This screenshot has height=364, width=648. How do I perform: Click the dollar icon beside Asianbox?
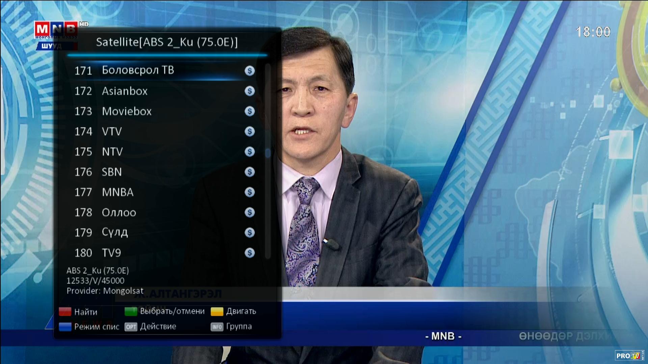point(249,91)
